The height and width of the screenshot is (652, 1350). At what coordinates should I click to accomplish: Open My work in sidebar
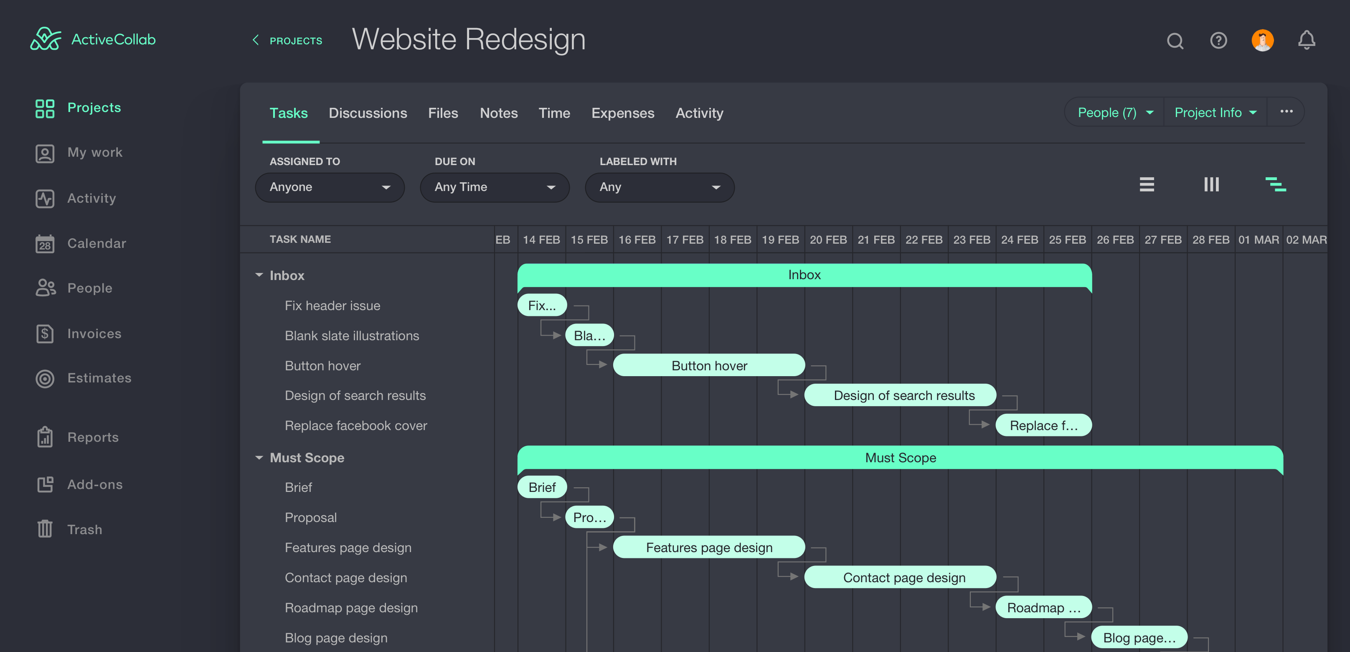(x=79, y=153)
